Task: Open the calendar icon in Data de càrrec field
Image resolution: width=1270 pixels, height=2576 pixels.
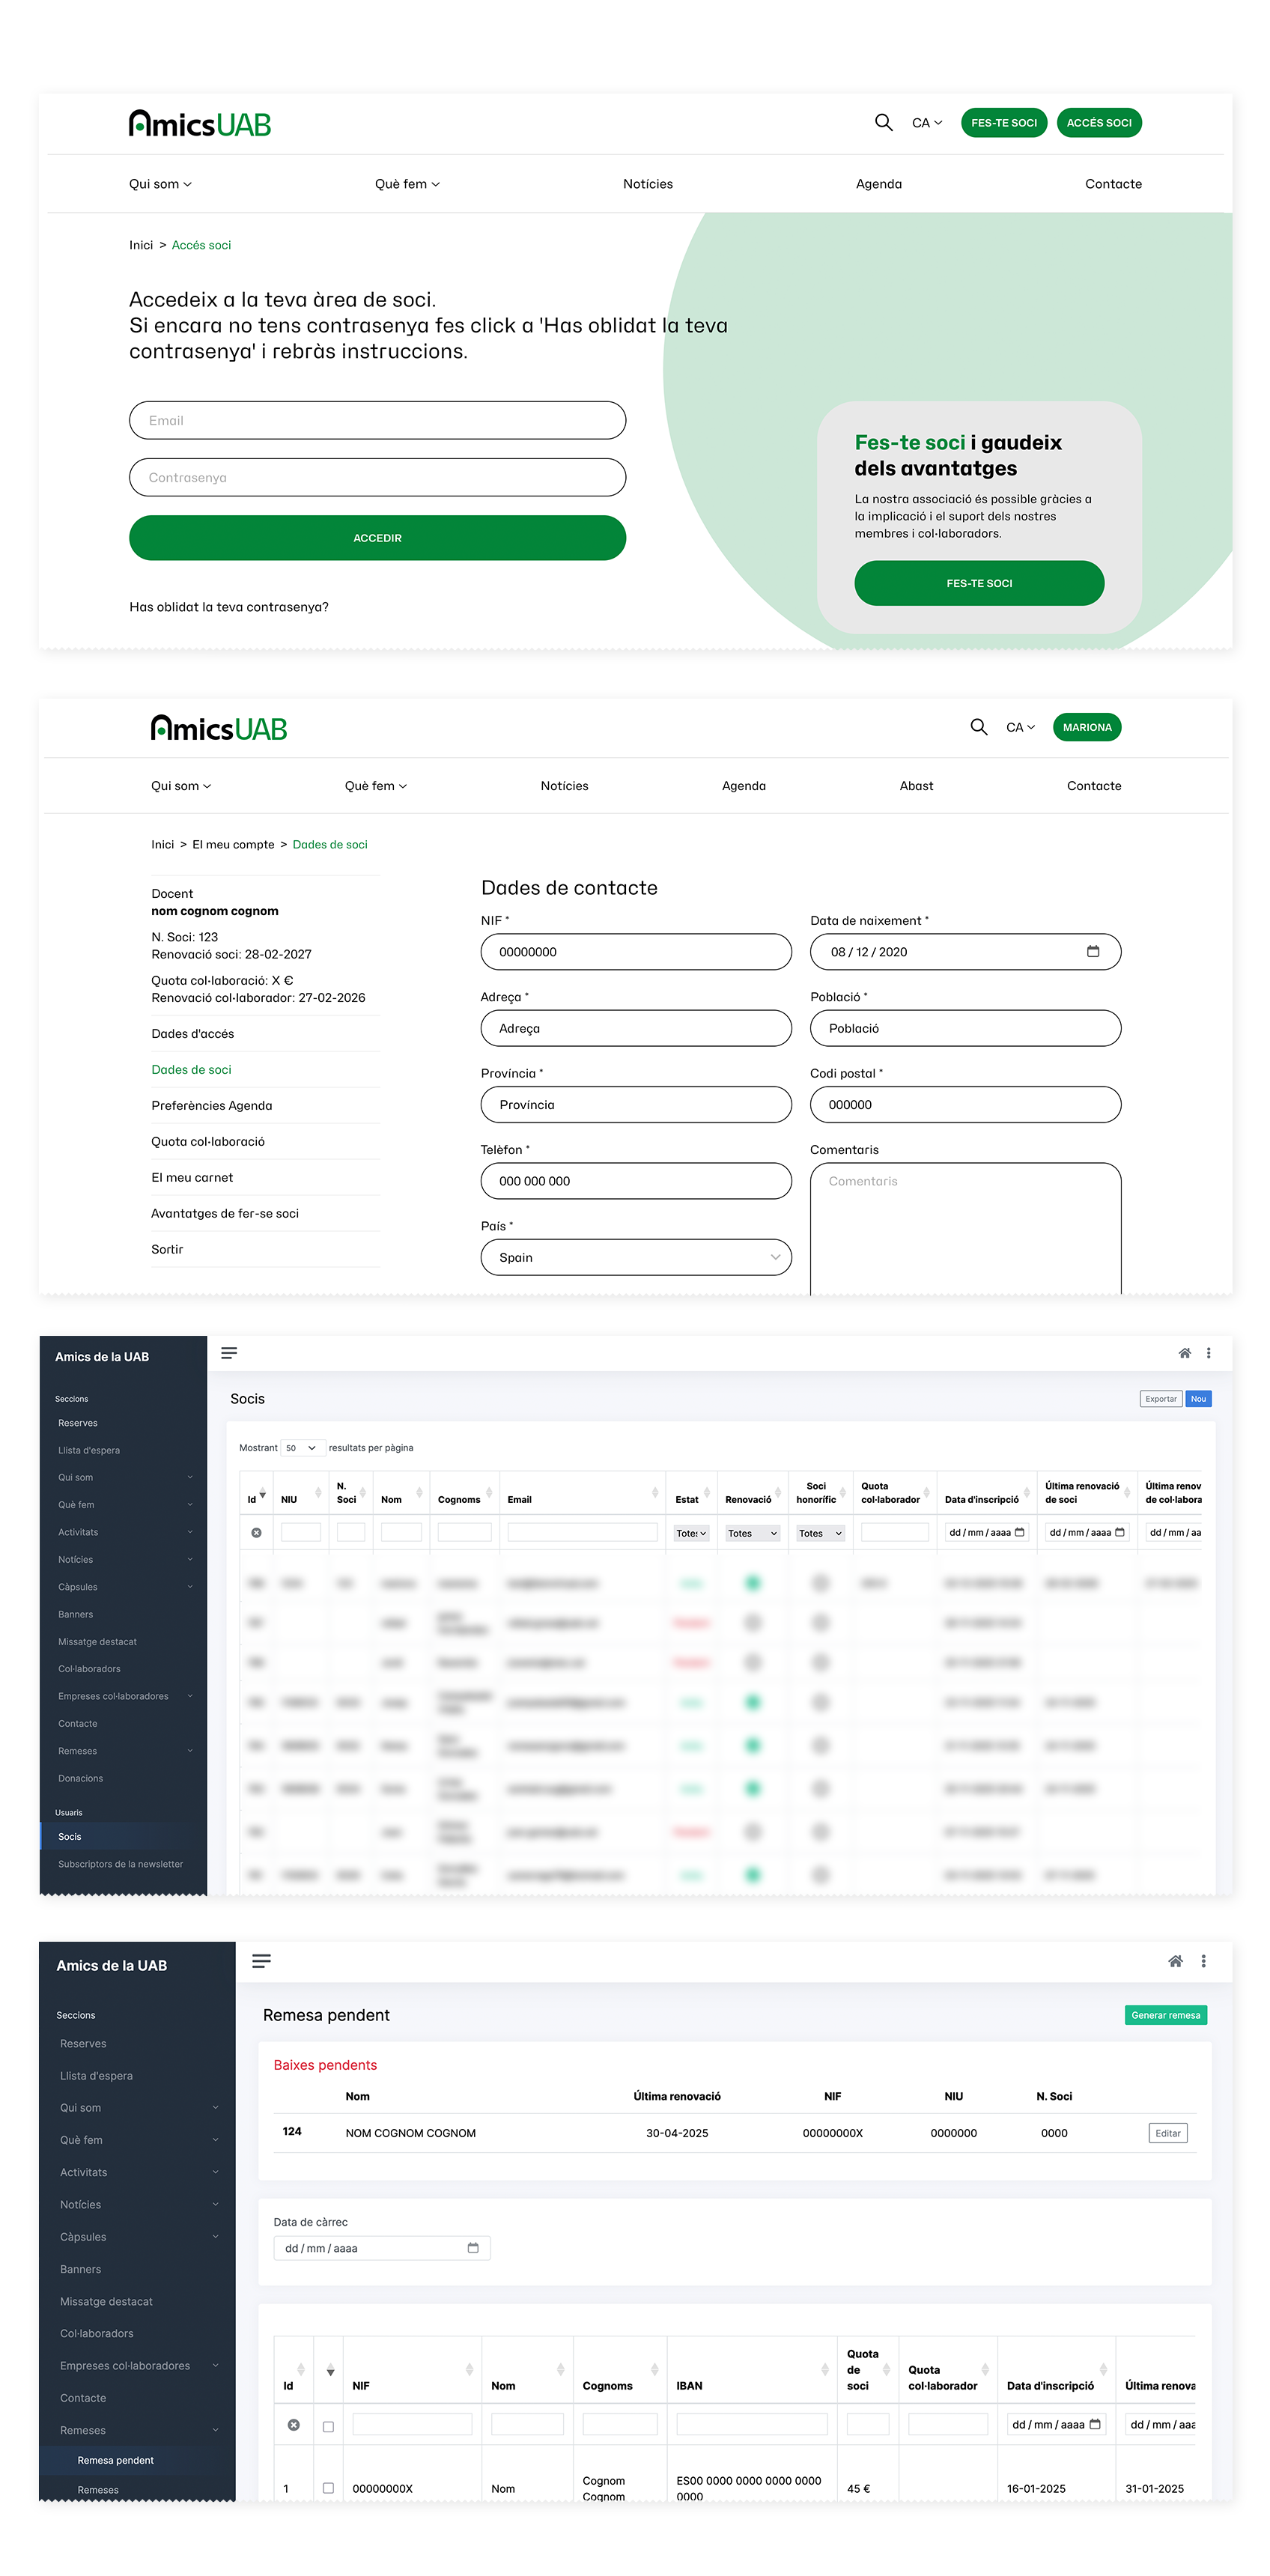Action: pyautogui.click(x=473, y=2247)
